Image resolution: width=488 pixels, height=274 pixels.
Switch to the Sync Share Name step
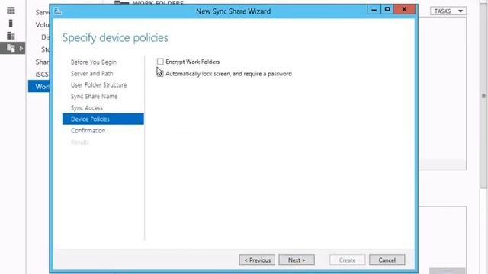pos(94,97)
